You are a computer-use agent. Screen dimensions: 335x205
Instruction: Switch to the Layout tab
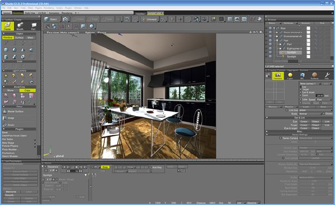tap(7, 13)
